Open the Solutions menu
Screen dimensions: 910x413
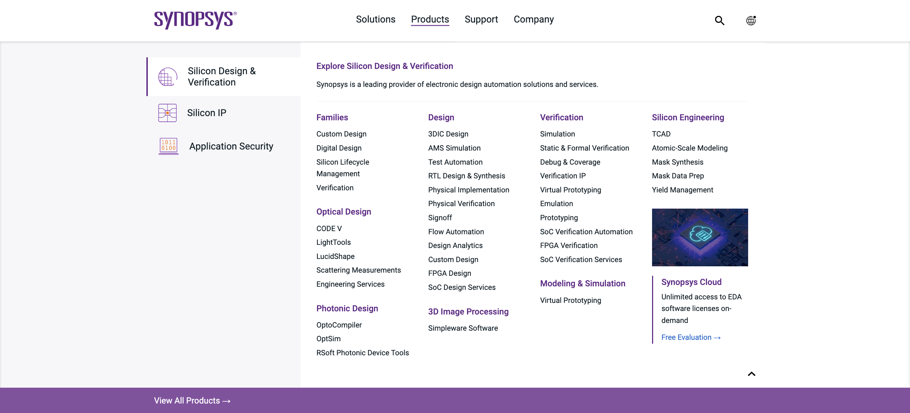[375, 19]
